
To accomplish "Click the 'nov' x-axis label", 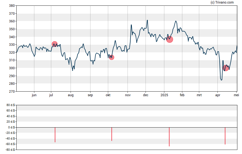I will coord(128,95).
